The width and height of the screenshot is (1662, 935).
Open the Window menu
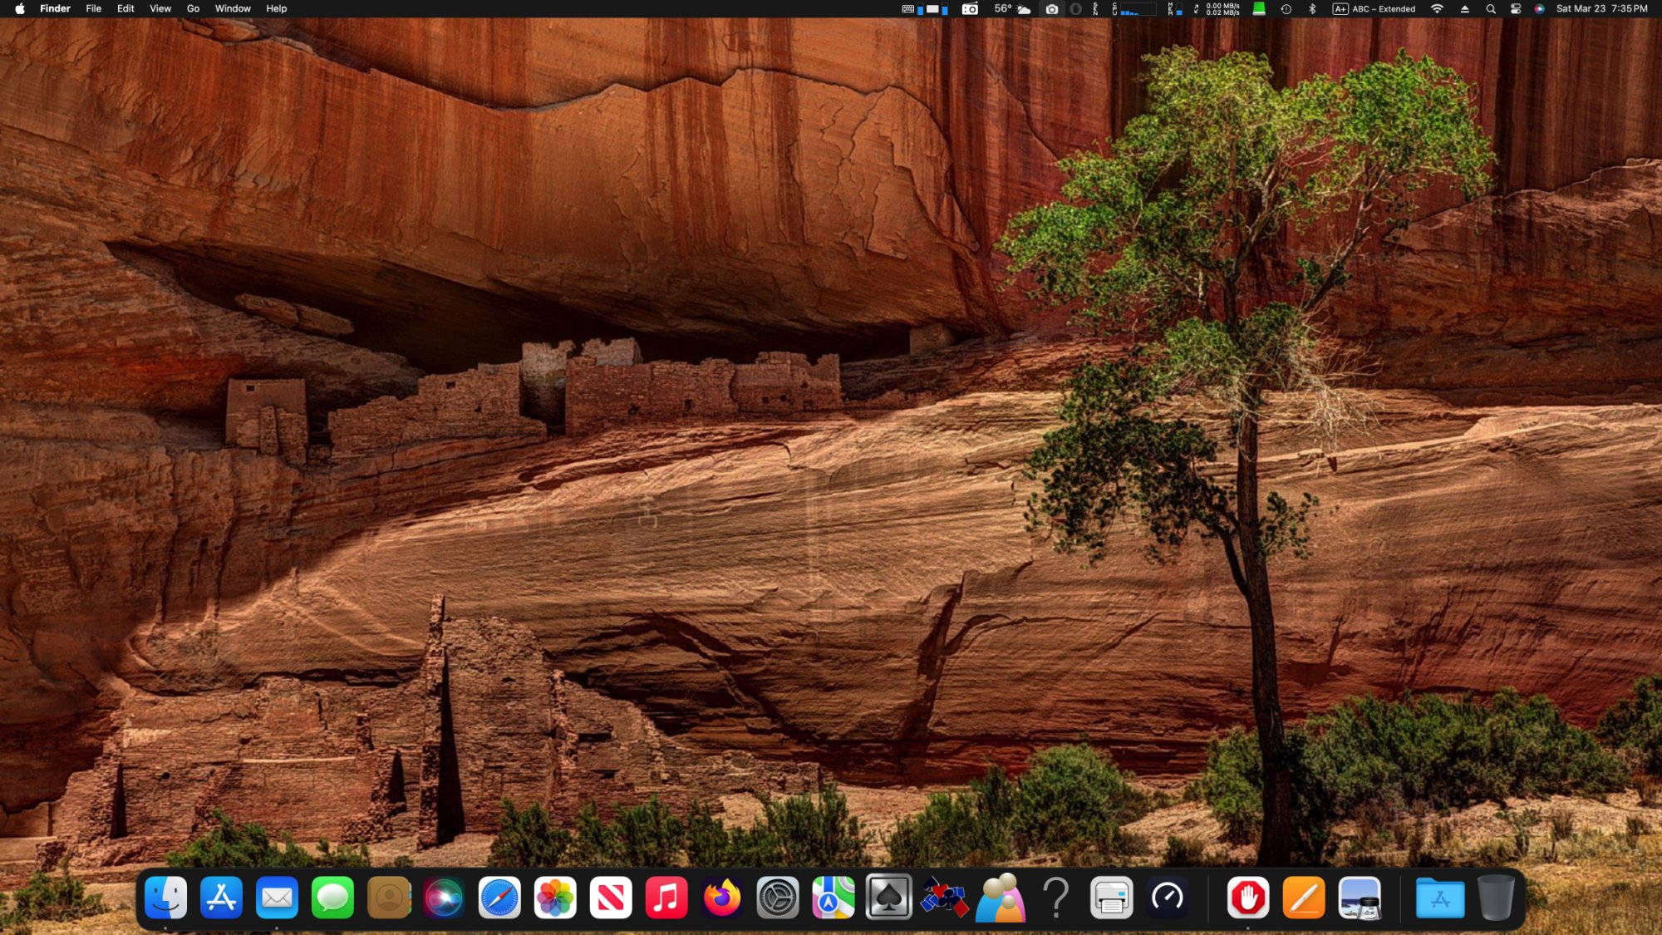coord(233,8)
